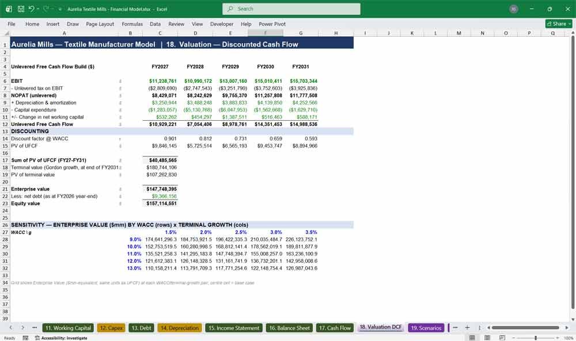Click the Undo arrow icon
The height and width of the screenshot is (341, 576).
pos(31,9)
